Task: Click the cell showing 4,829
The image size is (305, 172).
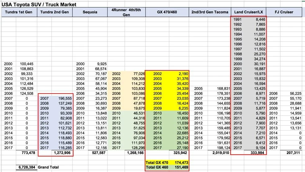Action: click(x=260, y=118)
